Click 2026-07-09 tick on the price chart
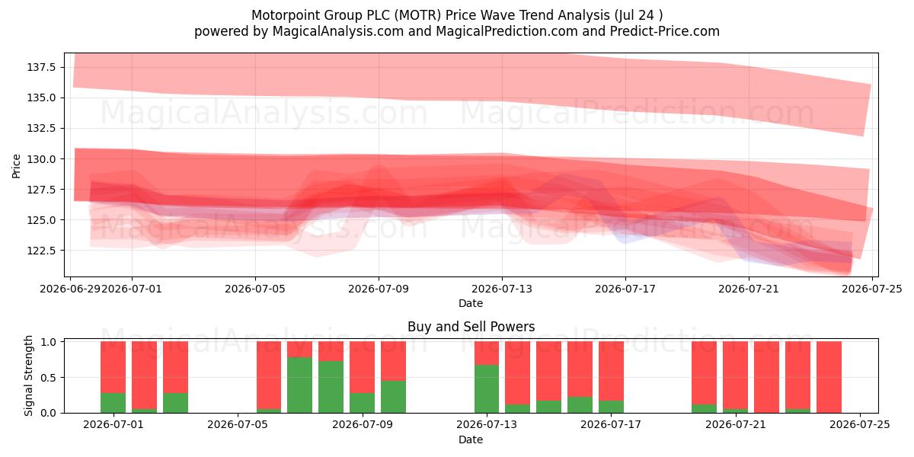 point(379,289)
